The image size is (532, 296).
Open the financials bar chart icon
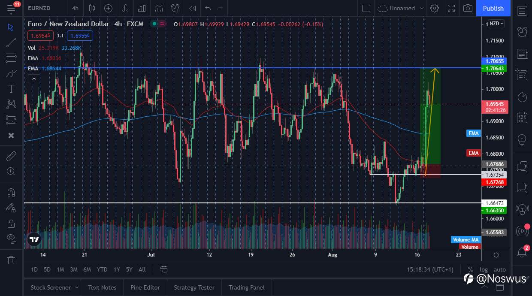pos(142,8)
